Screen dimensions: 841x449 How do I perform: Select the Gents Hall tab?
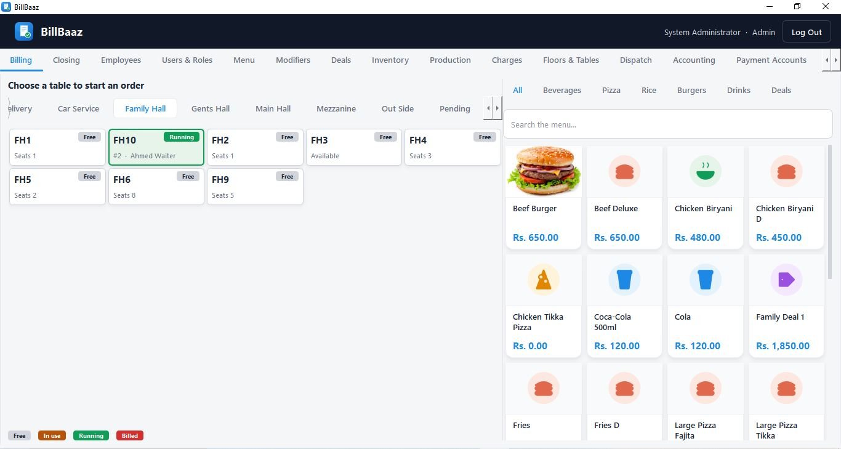211,108
